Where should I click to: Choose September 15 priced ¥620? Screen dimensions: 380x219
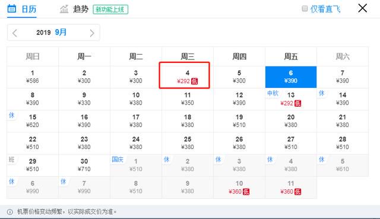click(33, 121)
